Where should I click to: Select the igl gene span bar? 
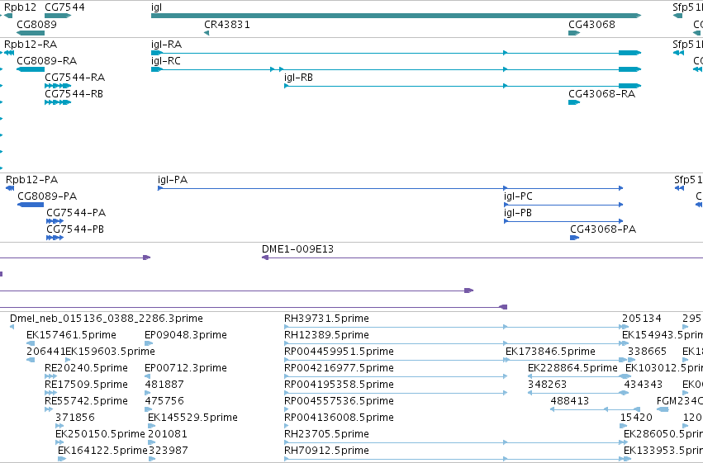[x=396, y=16]
